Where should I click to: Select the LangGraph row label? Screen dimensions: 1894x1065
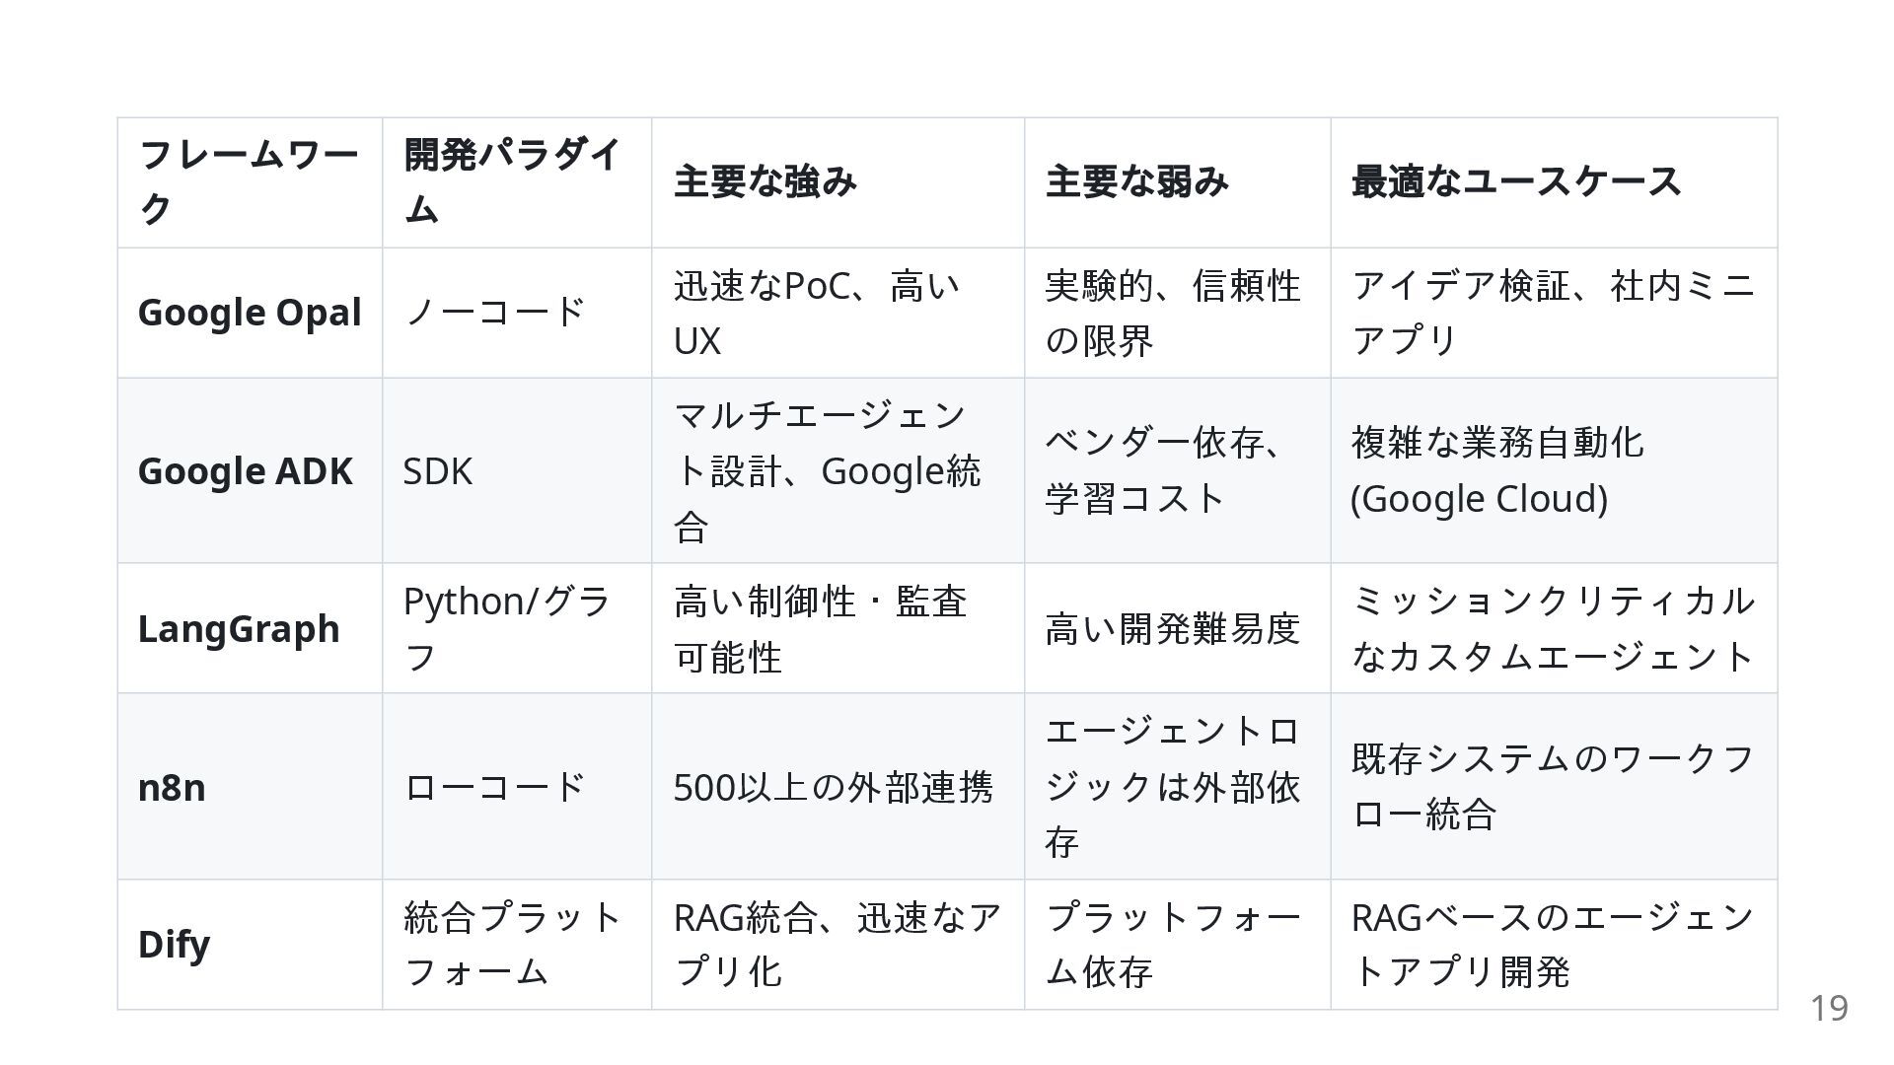coord(239,629)
